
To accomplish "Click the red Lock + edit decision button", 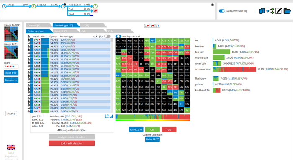I will pos(72,143).
